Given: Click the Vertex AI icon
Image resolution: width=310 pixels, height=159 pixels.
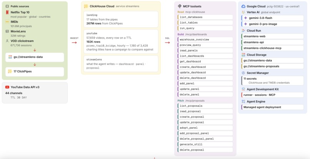Looking at the screenshot, I should tap(243, 12).
